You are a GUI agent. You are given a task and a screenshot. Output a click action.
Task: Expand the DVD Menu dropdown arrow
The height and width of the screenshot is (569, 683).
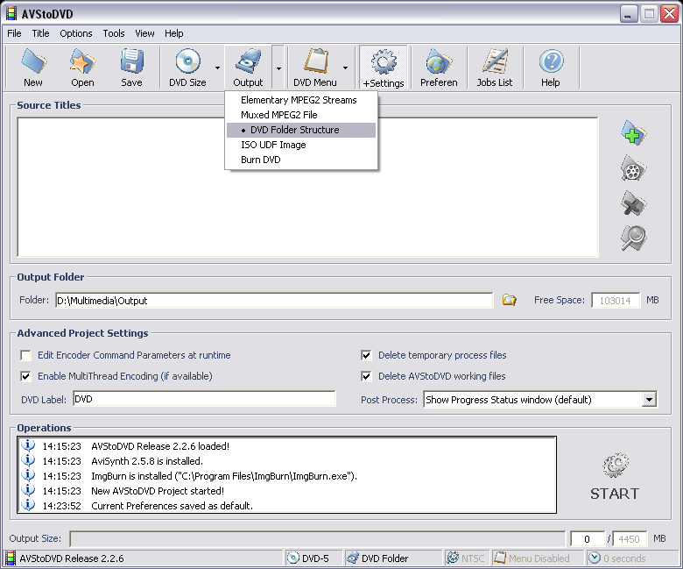pyautogui.click(x=345, y=68)
